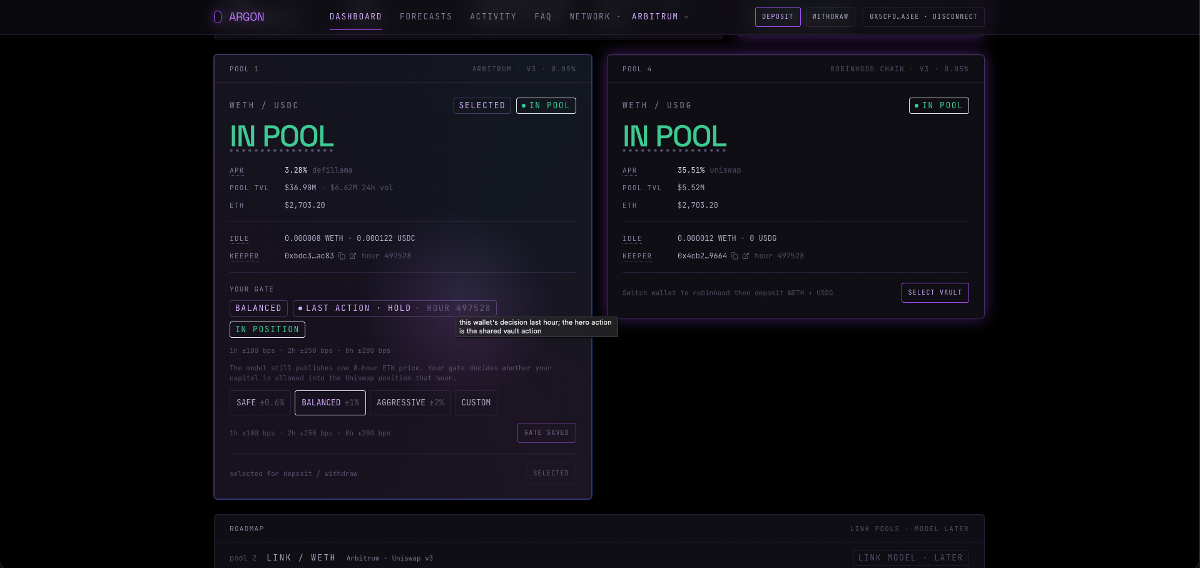This screenshot has width=1200, height=568.
Task: Click the APR label in Pool 1
Action: coord(236,170)
